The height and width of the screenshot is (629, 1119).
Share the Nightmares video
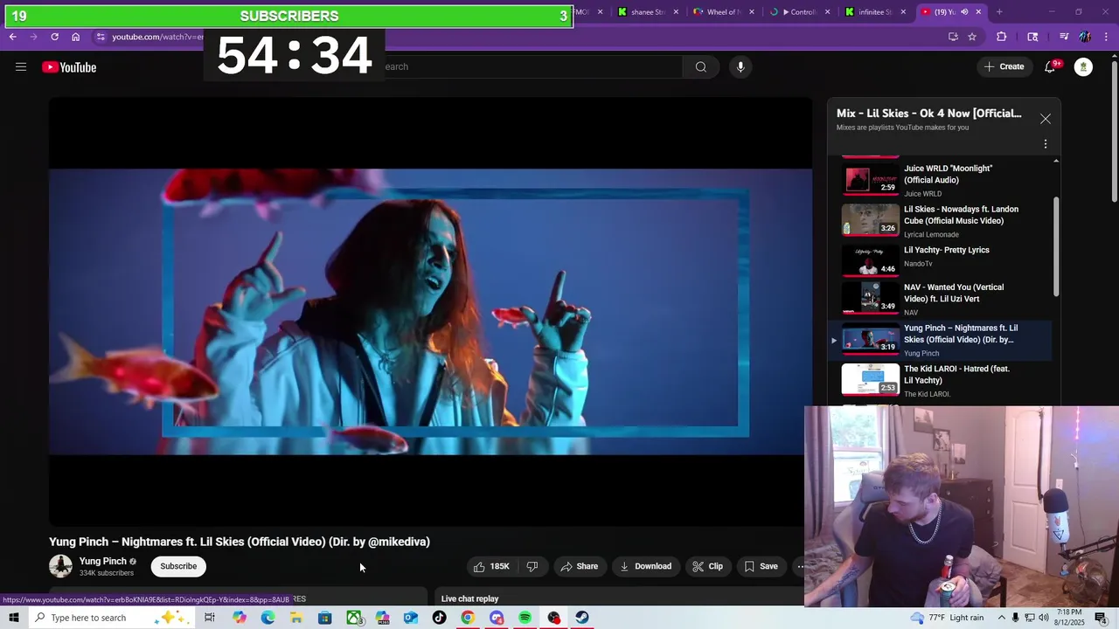tap(580, 566)
